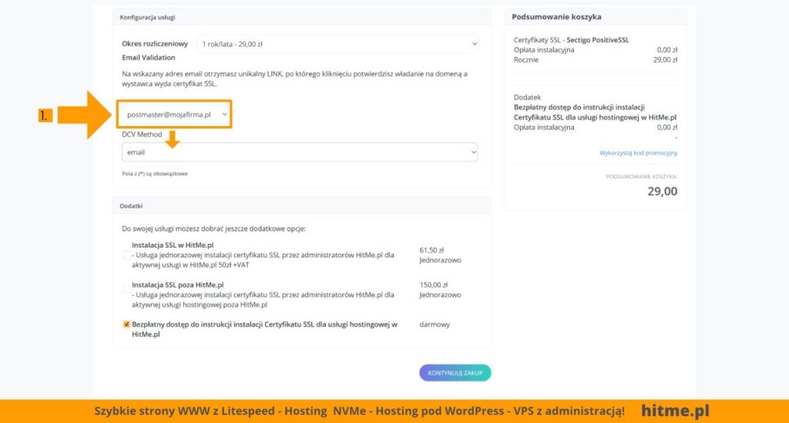This screenshot has width=789, height=423.
Task: Click the orange step number 1 marker
Action: click(45, 115)
